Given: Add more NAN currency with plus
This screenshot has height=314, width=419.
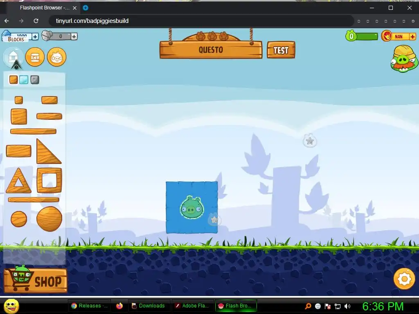Looking at the screenshot, I should pos(412,36).
